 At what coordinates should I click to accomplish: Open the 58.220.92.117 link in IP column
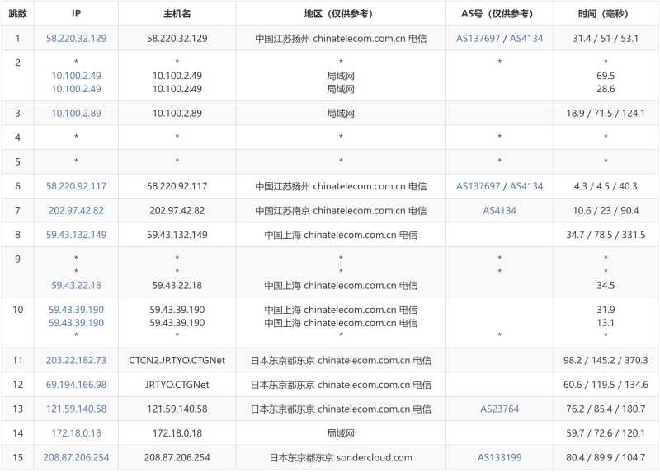tap(76, 186)
